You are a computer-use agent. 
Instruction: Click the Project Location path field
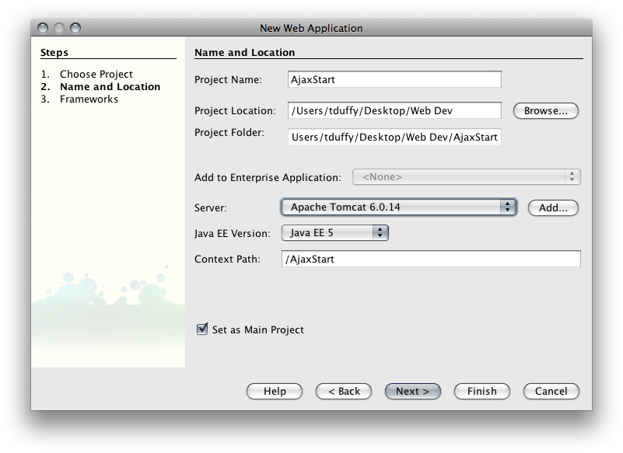[x=394, y=110]
